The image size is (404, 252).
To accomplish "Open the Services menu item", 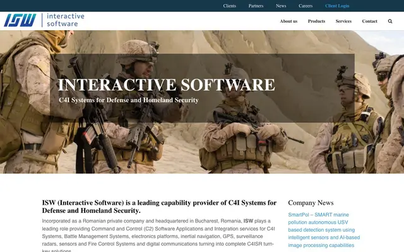I will click(343, 21).
